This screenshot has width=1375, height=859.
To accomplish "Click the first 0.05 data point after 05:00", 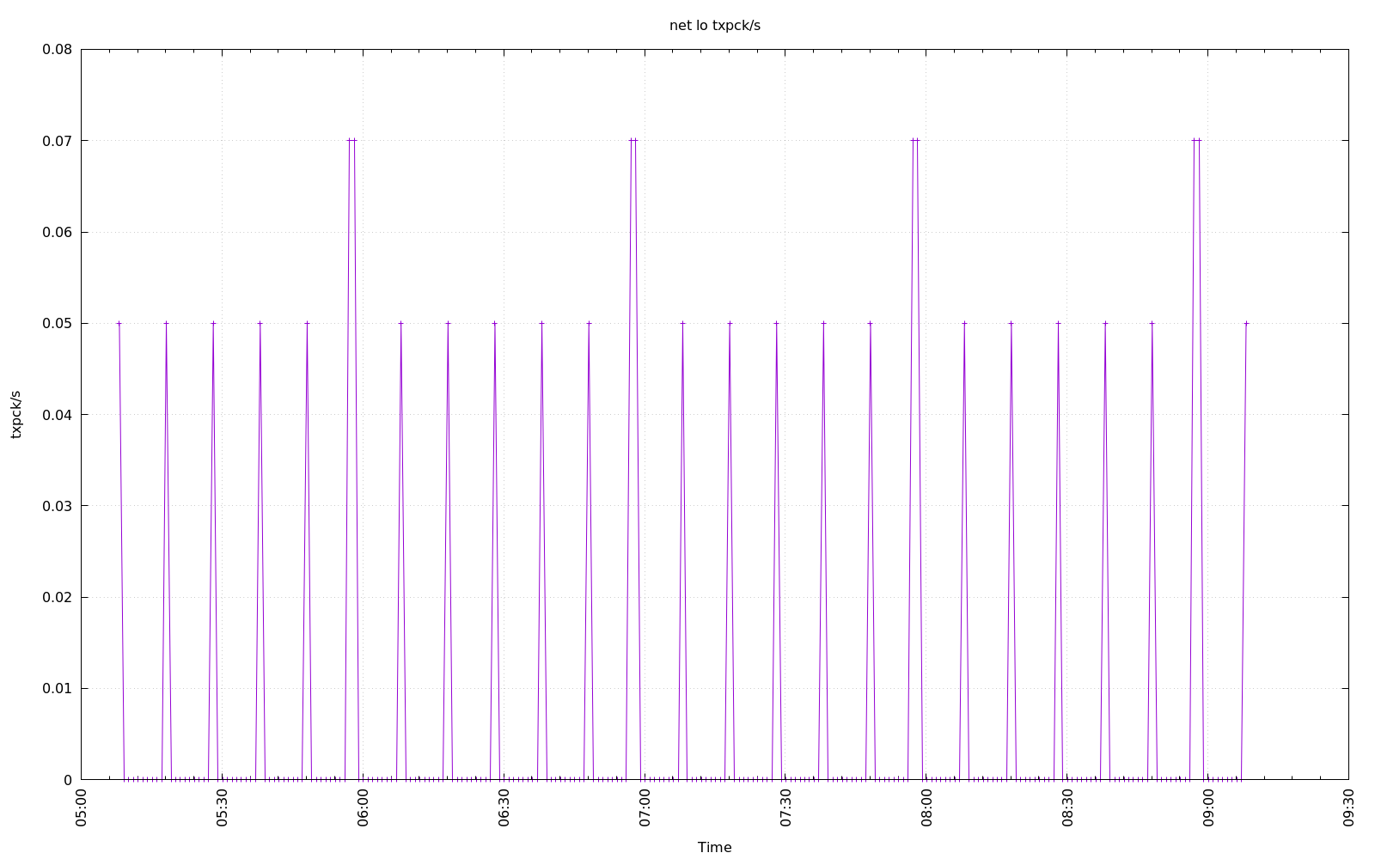I will coord(119,323).
